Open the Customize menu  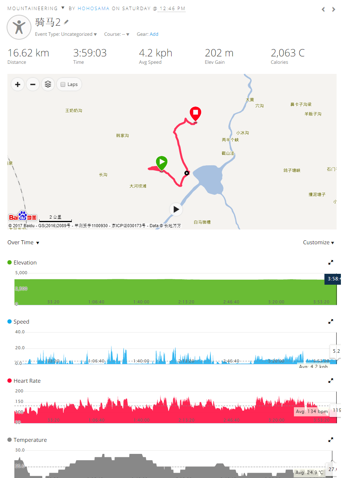(318, 242)
